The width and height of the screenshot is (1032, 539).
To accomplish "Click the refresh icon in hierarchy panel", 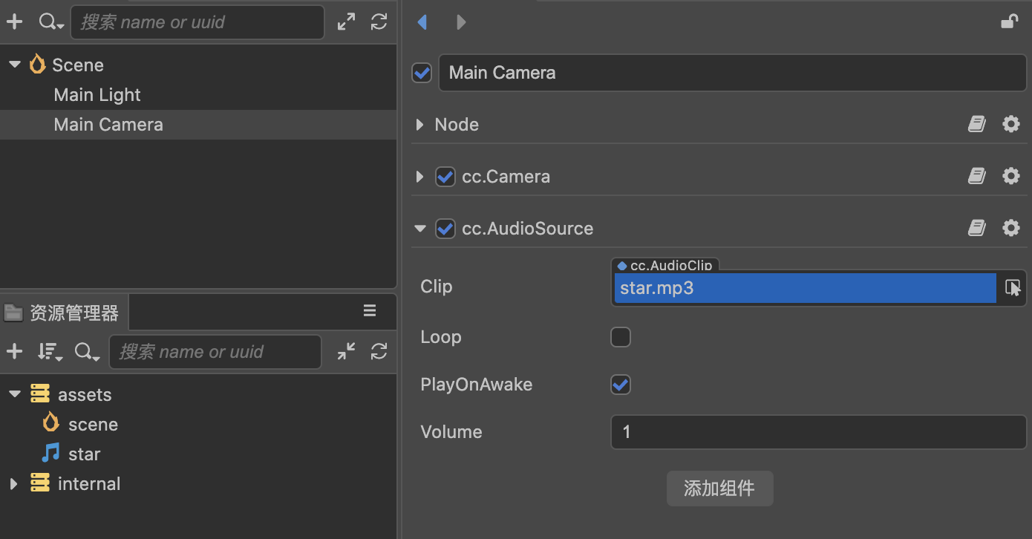I will (379, 22).
